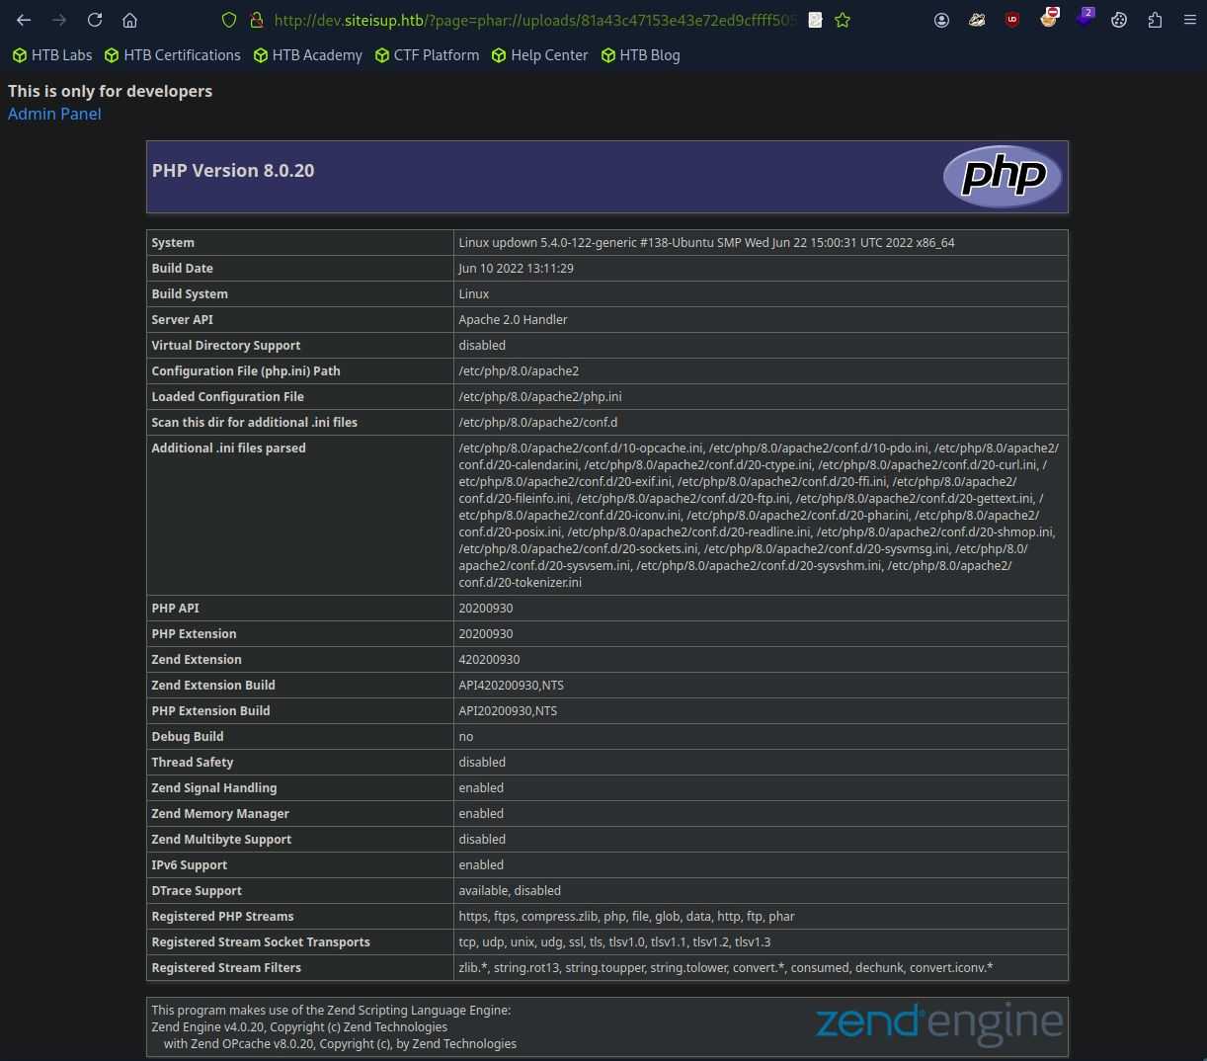This screenshot has height=1061, width=1207.
Task: Click the 'Virtual Directory Support' label
Action: coord(226,345)
